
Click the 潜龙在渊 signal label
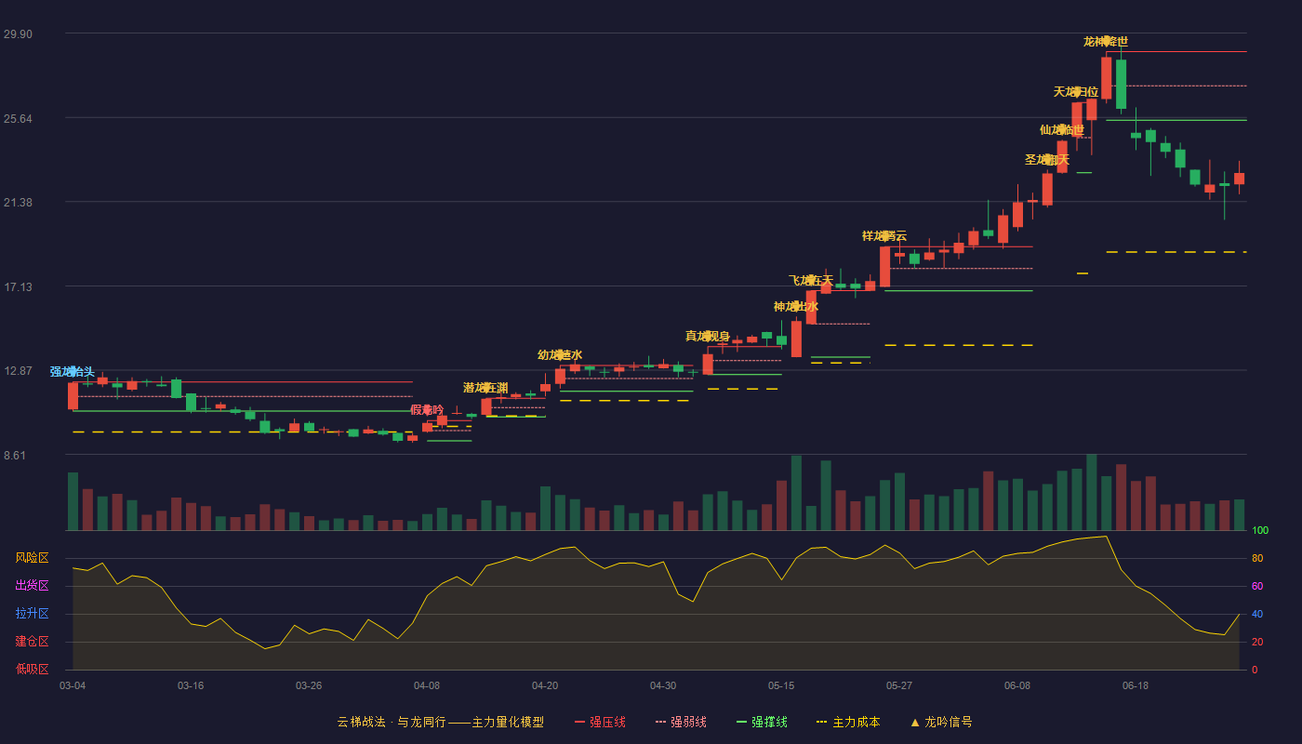pos(485,388)
